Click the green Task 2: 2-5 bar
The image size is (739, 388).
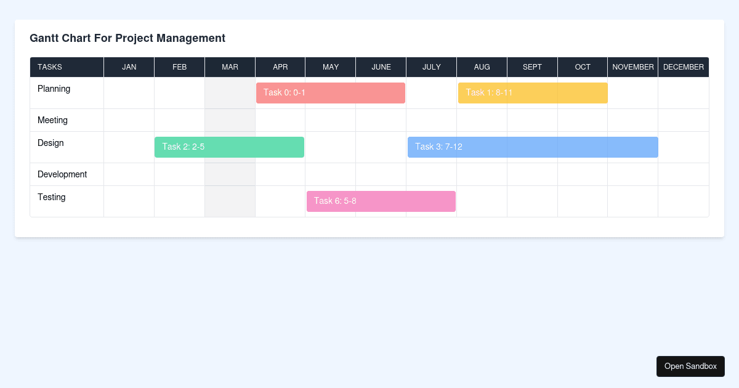pyautogui.click(x=229, y=147)
